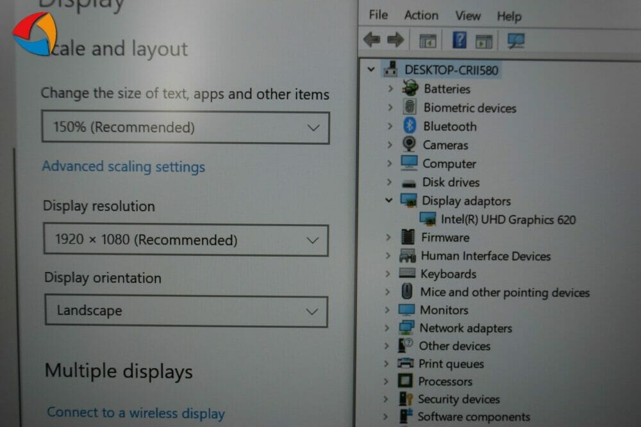Expand the Bluetooth node chevron

[390, 125]
